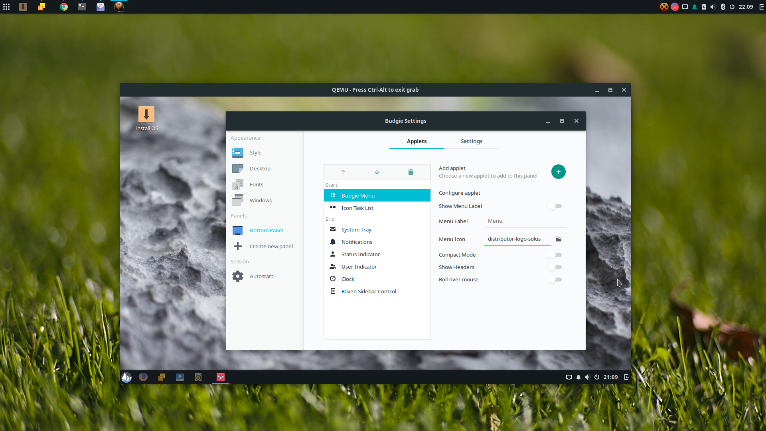
Task: Open Style in Appearance sidebar
Action: (x=264, y=152)
